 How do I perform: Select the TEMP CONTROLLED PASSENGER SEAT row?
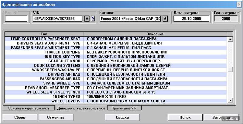point(116,39)
